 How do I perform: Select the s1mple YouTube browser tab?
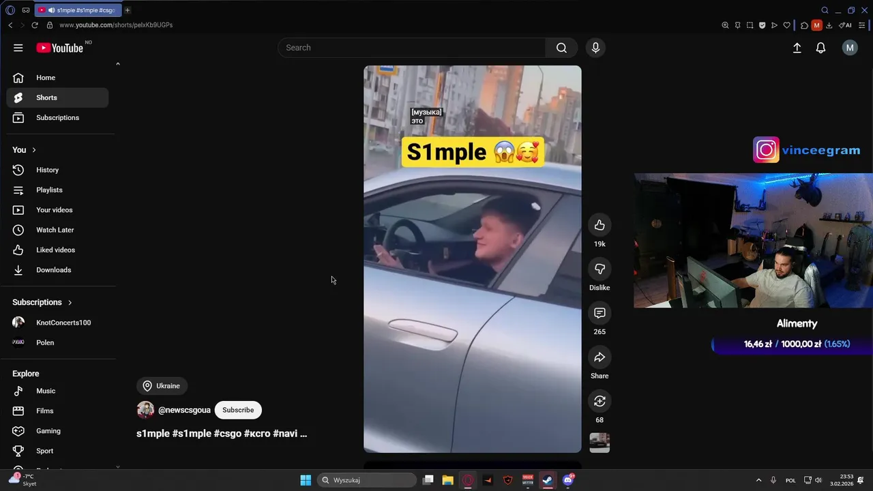[77, 10]
